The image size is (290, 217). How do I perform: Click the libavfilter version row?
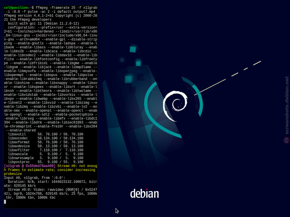pos(46,150)
